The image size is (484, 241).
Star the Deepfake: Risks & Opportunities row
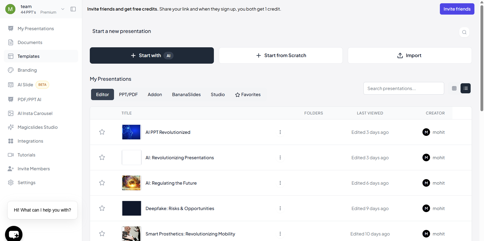pos(102,208)
